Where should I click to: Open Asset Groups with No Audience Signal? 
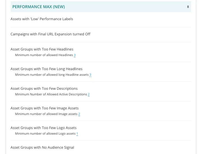click(42, 148)
